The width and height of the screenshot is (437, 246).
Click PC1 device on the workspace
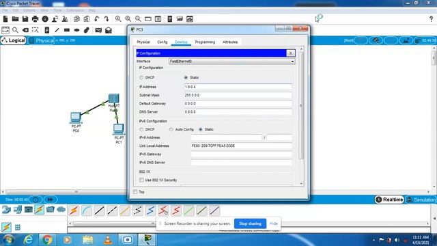119,129
